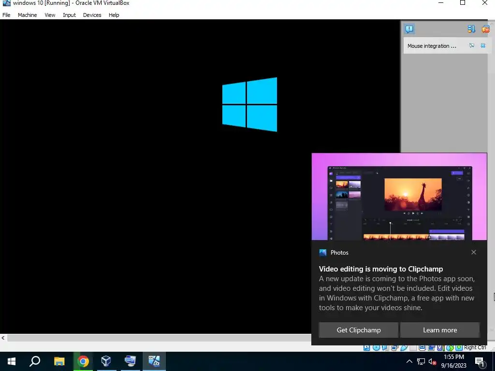This screenshot has height=371, width=495.
Task: Toggle the VirtualBox notification center icon
Action: 409,29
